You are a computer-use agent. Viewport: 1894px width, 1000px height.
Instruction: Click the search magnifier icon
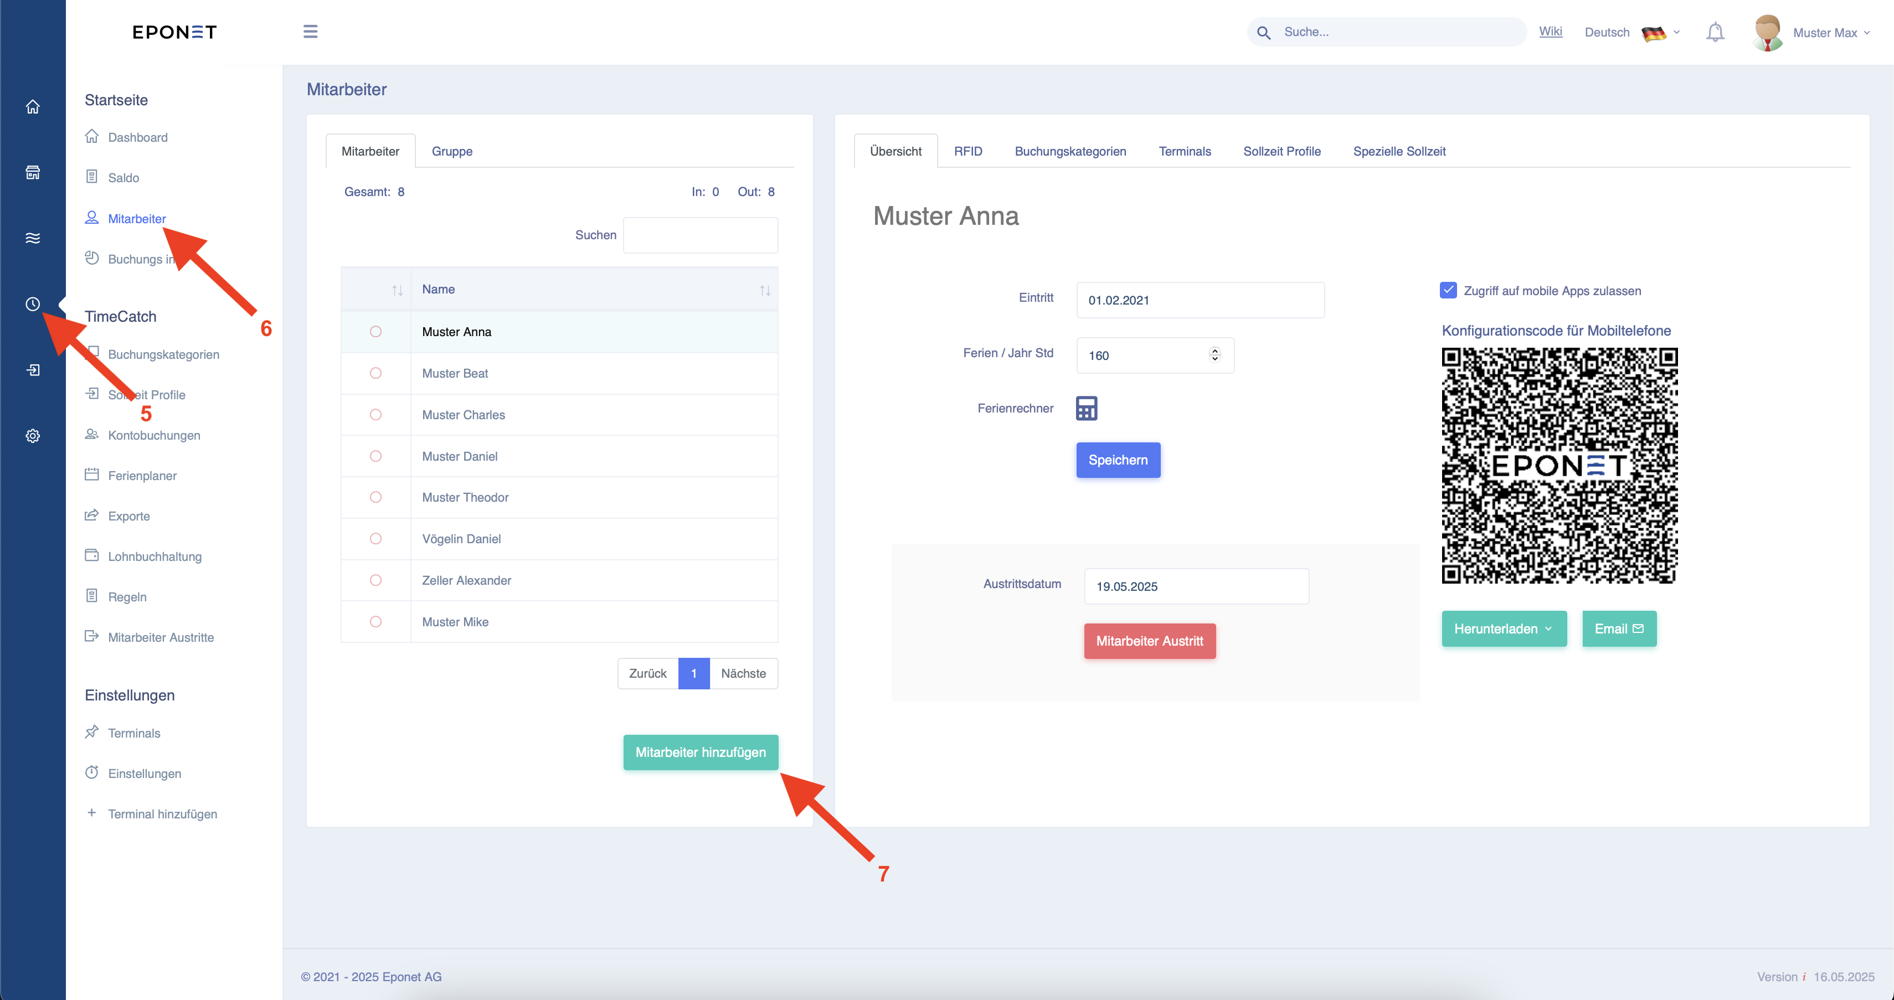coord(1263,32)
